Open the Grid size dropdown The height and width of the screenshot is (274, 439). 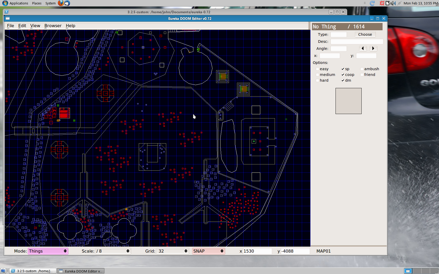point(173,251)
